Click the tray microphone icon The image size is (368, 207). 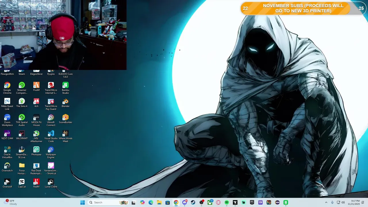point(332,202)
